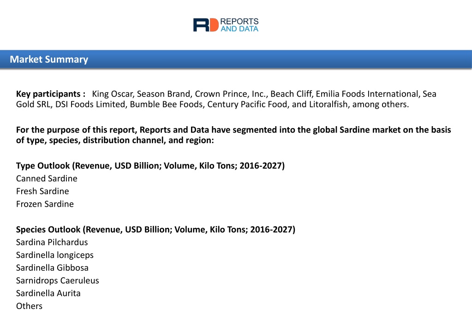Select the 'Sardinella longiceps' entry
The width and height of the screenshot is (472, 326).
(55, 255)
